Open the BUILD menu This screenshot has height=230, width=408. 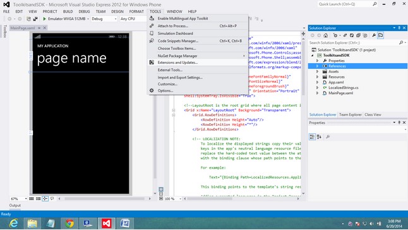68,11
